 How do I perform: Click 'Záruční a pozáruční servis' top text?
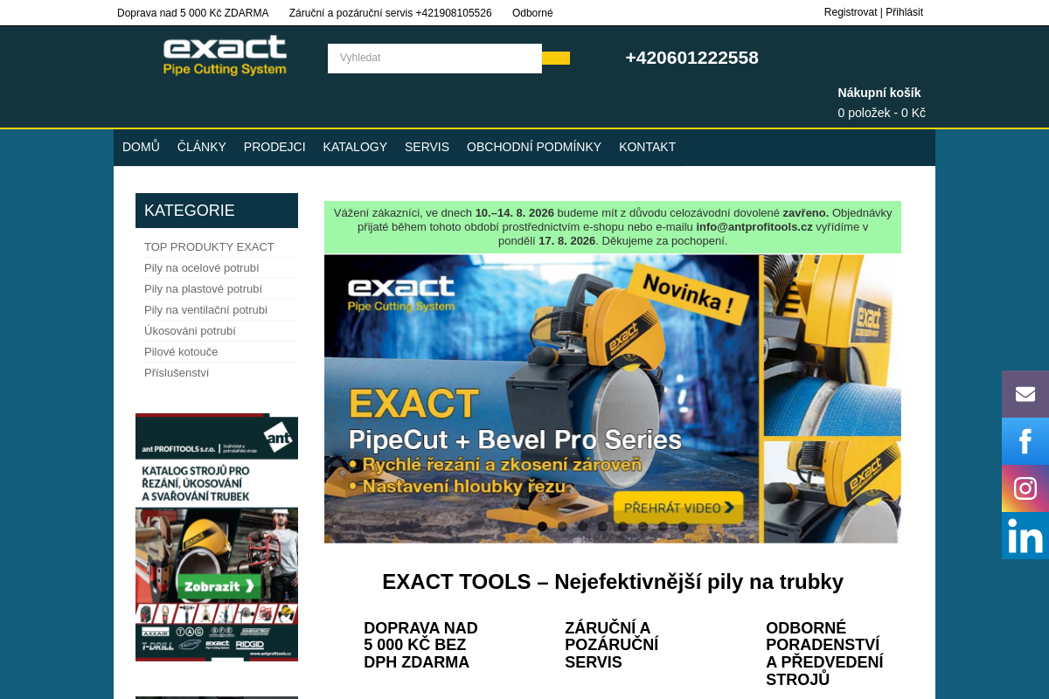[x=391, y=13]
